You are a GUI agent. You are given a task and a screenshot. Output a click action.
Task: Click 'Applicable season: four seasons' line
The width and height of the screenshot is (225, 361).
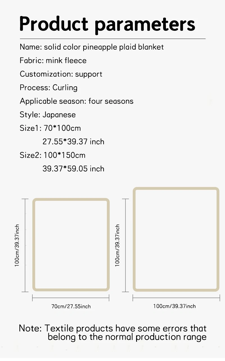76,101
